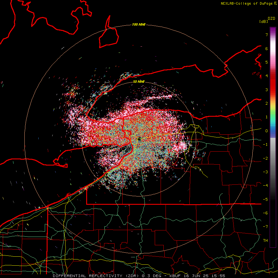278x278 pixels.
Task: Click the -2 value on the color scale
Action: (265, 158)
